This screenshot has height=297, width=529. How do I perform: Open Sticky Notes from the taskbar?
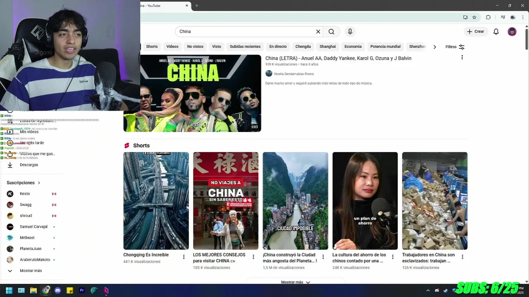(70, 290)
